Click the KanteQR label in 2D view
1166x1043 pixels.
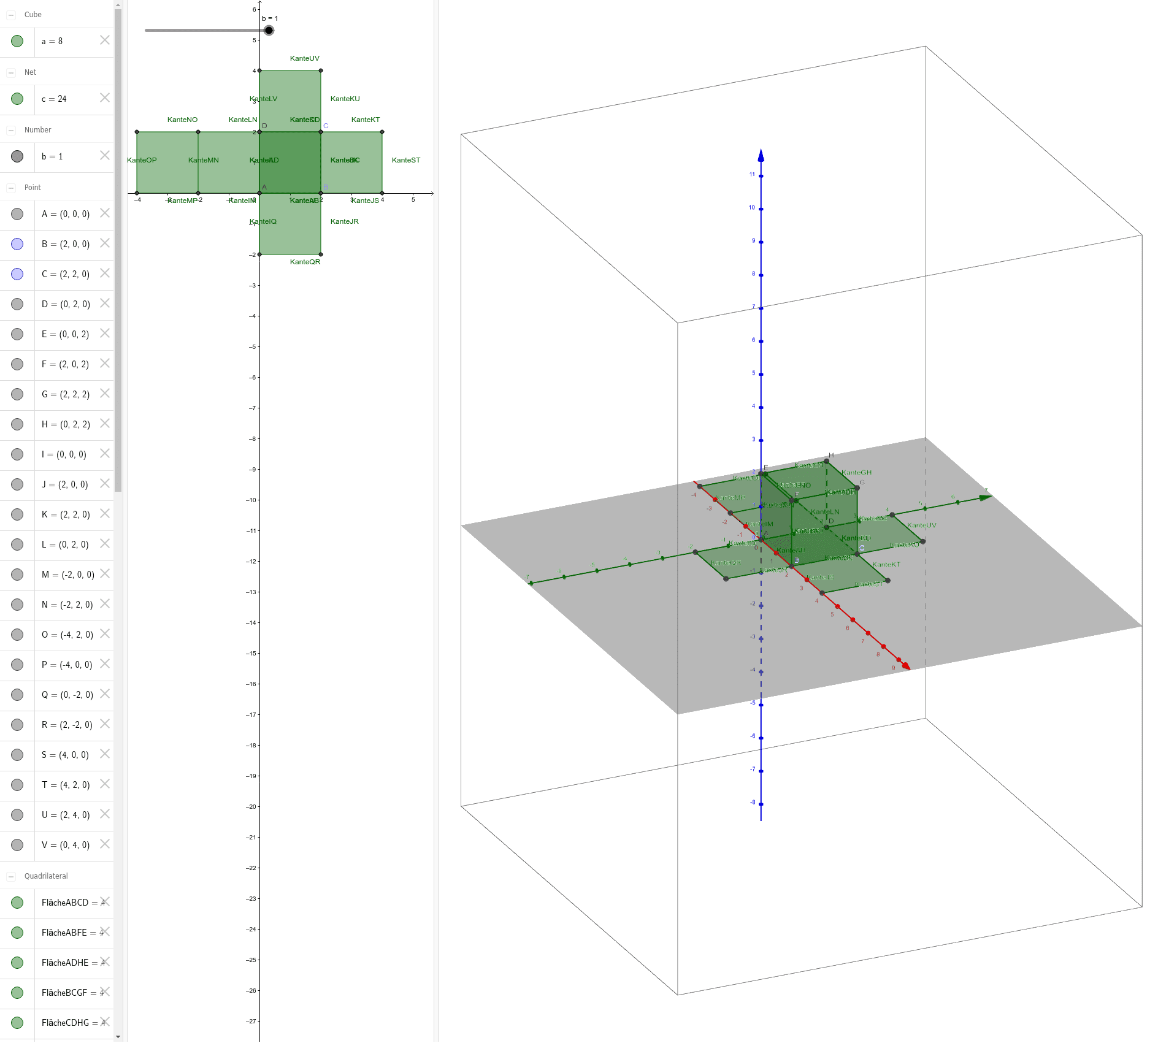(305, 262)
